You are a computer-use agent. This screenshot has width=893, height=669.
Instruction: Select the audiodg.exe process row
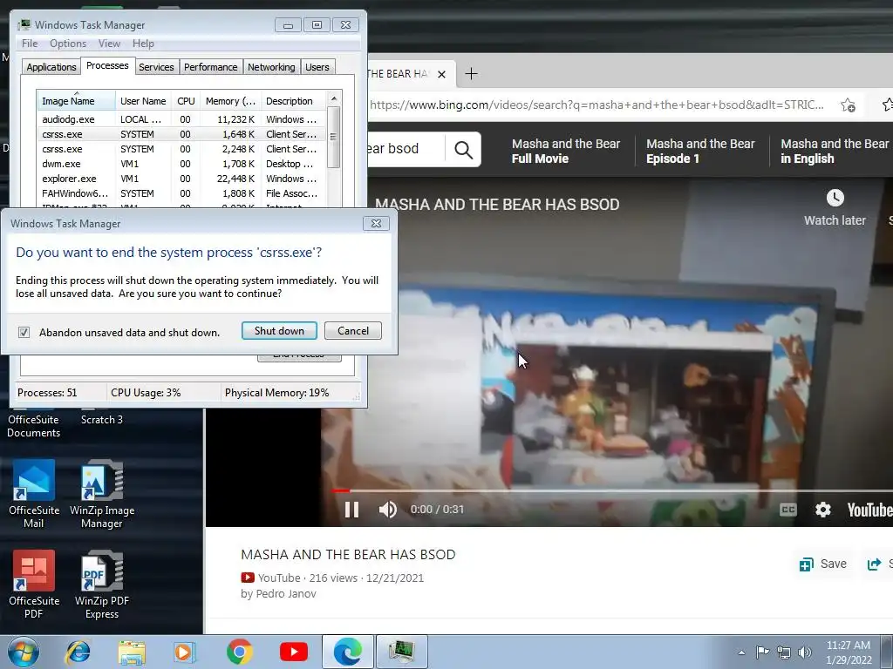[x=181, y=119]
